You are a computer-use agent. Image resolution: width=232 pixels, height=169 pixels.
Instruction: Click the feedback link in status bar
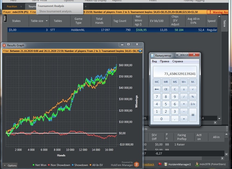click(148, 164)
